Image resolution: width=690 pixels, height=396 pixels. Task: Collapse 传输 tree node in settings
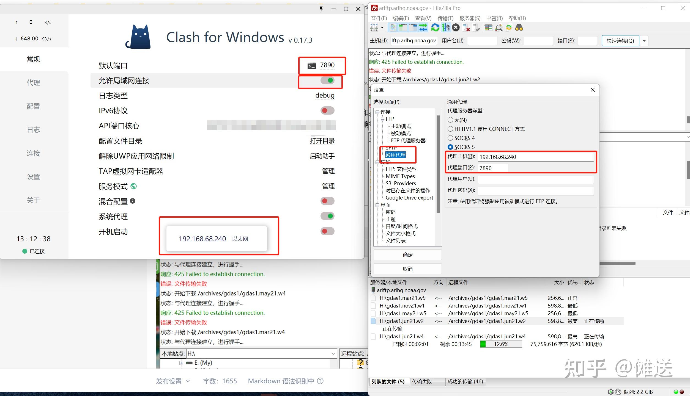coord(377,162)
